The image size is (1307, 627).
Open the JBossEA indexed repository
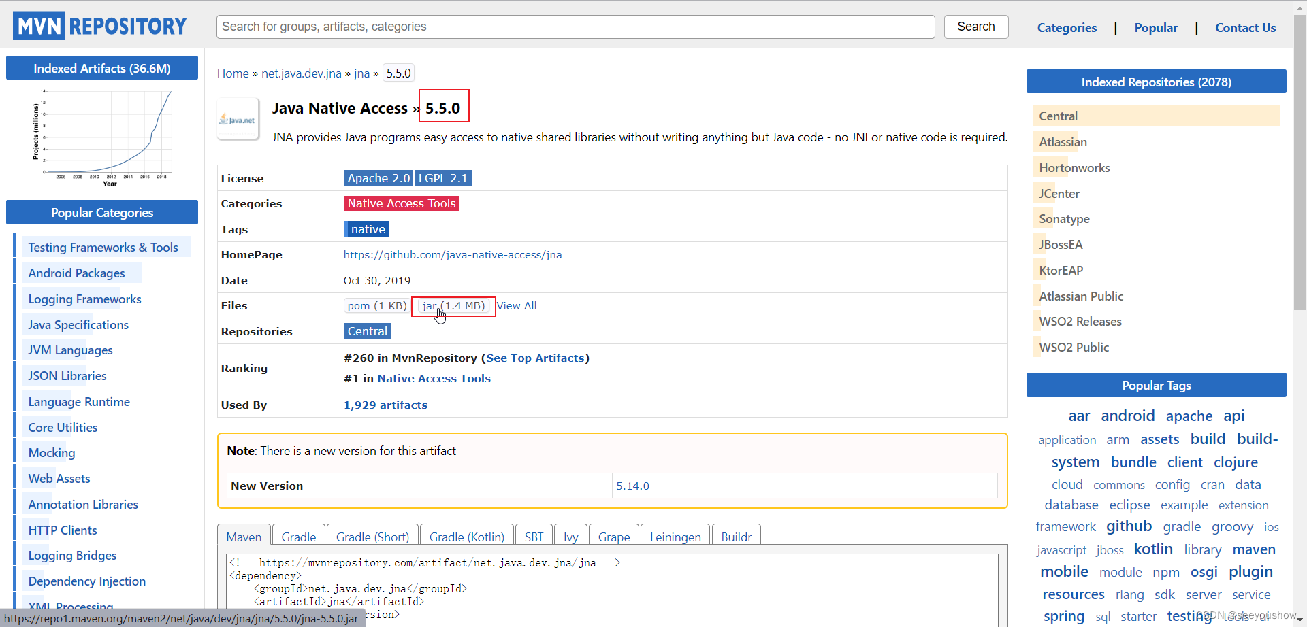pos(1061,245)
